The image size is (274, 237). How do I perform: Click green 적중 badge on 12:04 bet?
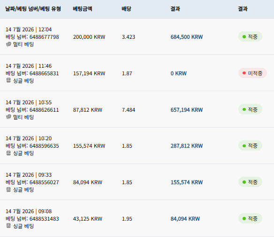(250, 36)
